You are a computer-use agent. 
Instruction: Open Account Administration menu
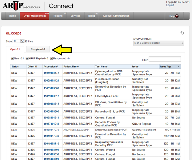point(116,16)
